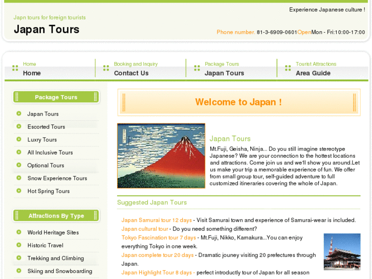This screenshot has height=279, width=372.
Task: Click the Package Tours sidebar header
Action: 56,97
